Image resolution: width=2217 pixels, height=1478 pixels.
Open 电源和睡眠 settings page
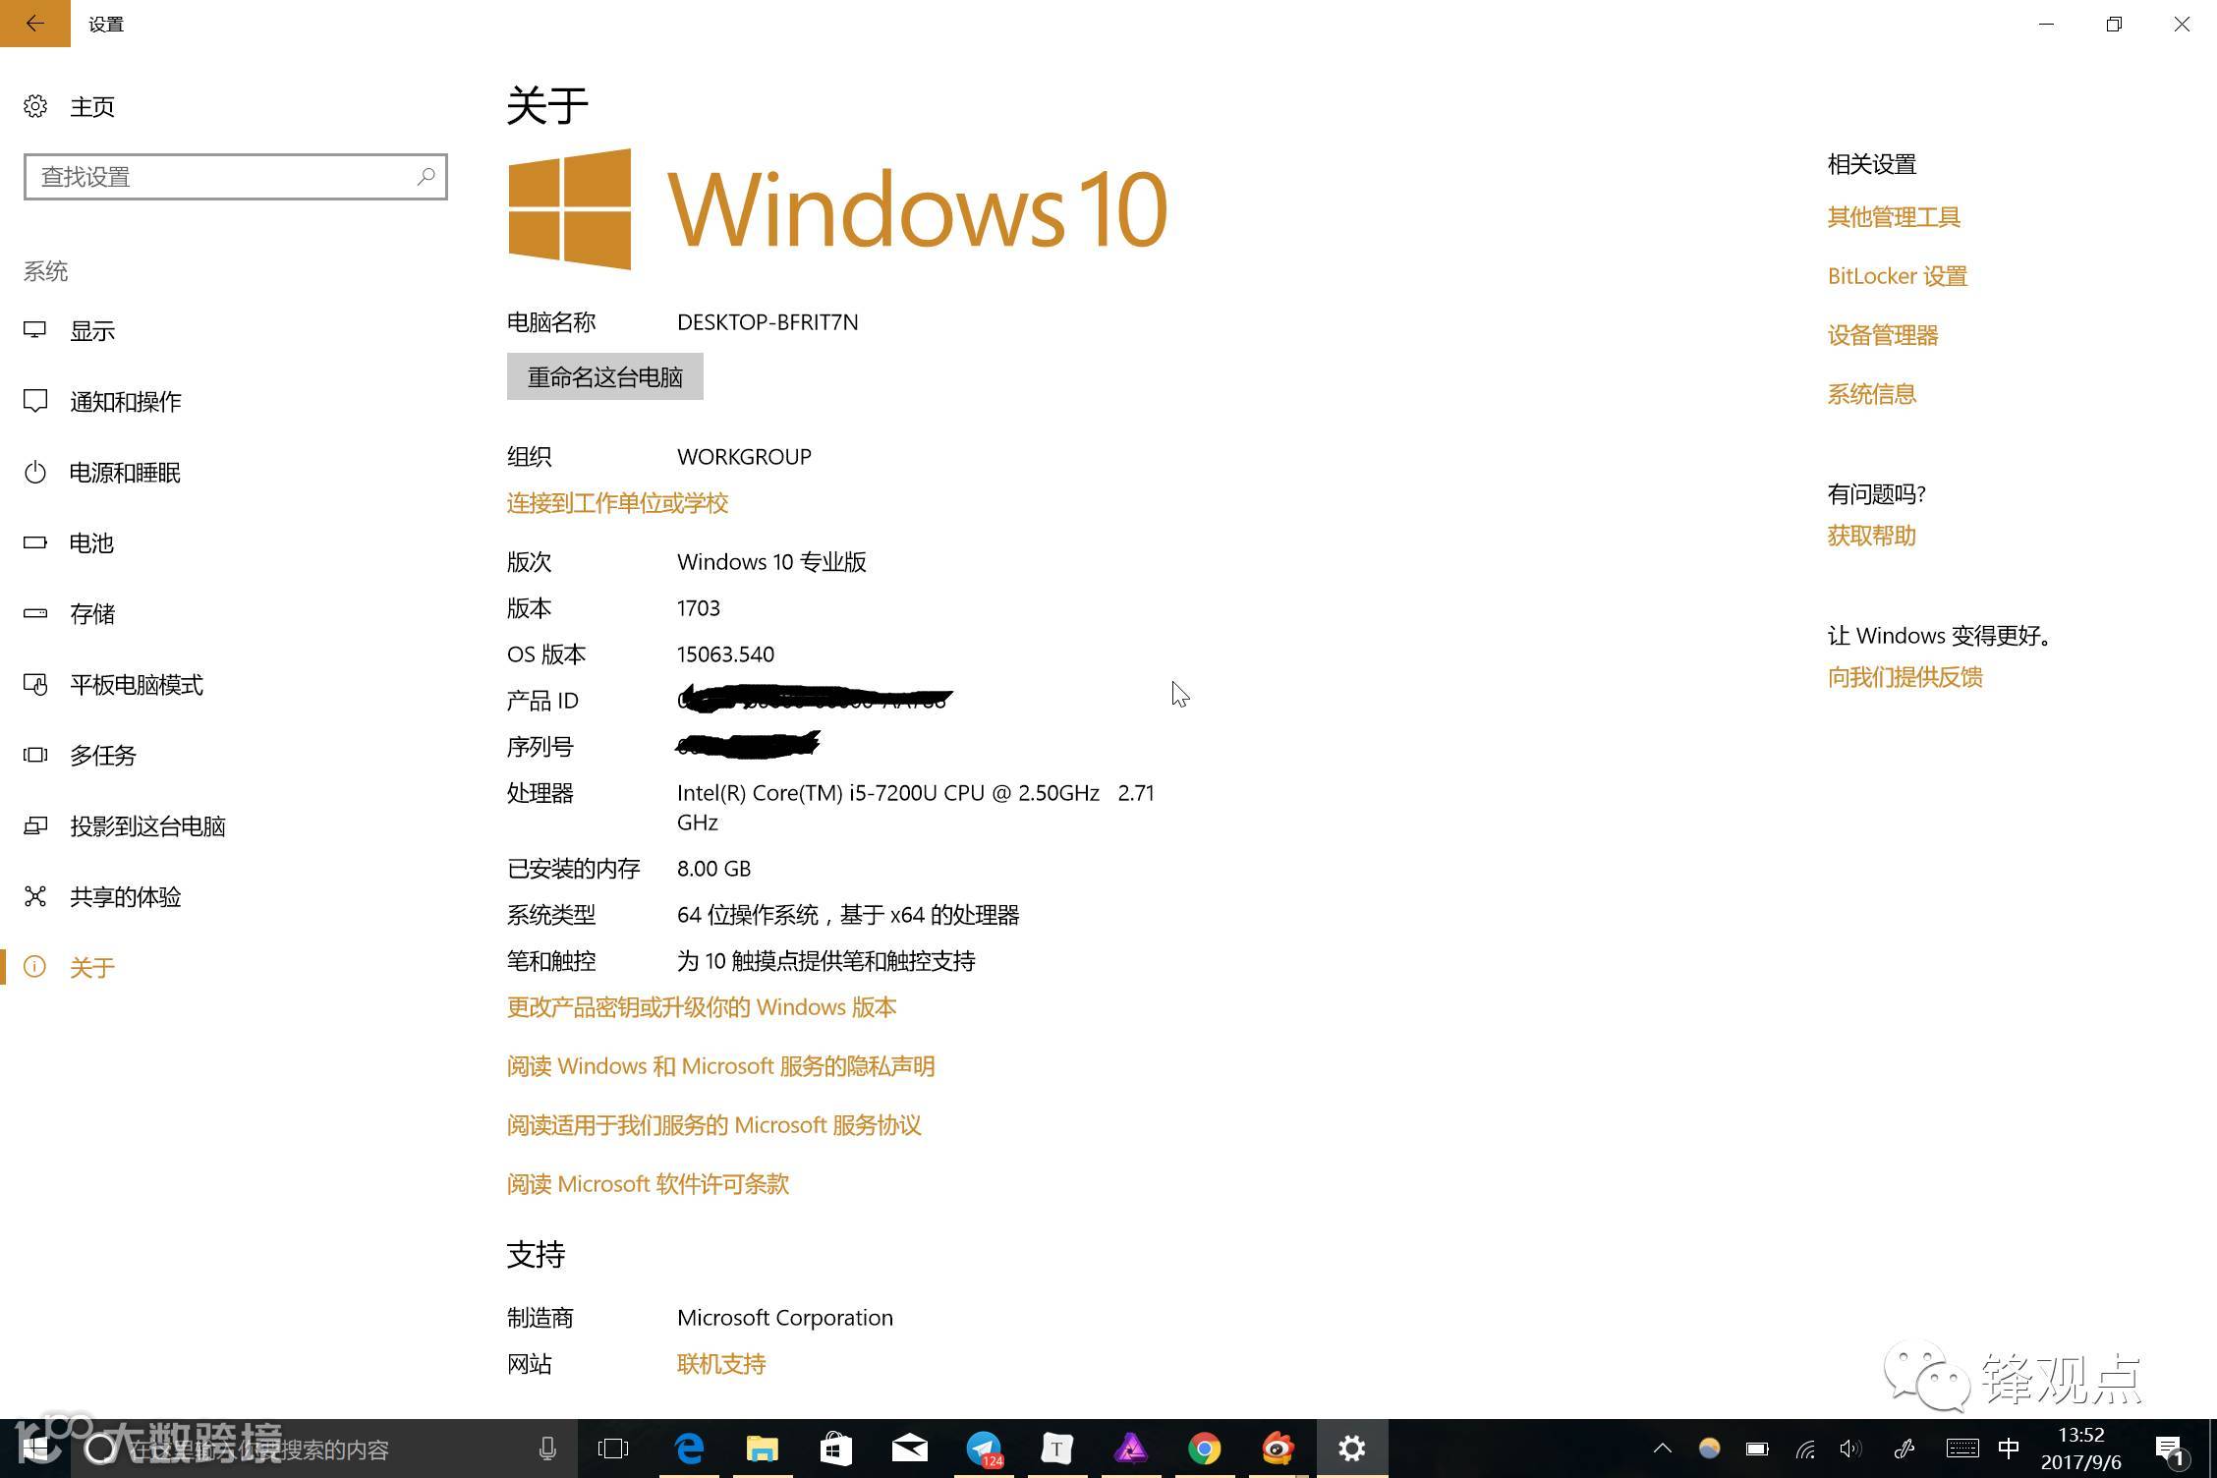[125, 473]
